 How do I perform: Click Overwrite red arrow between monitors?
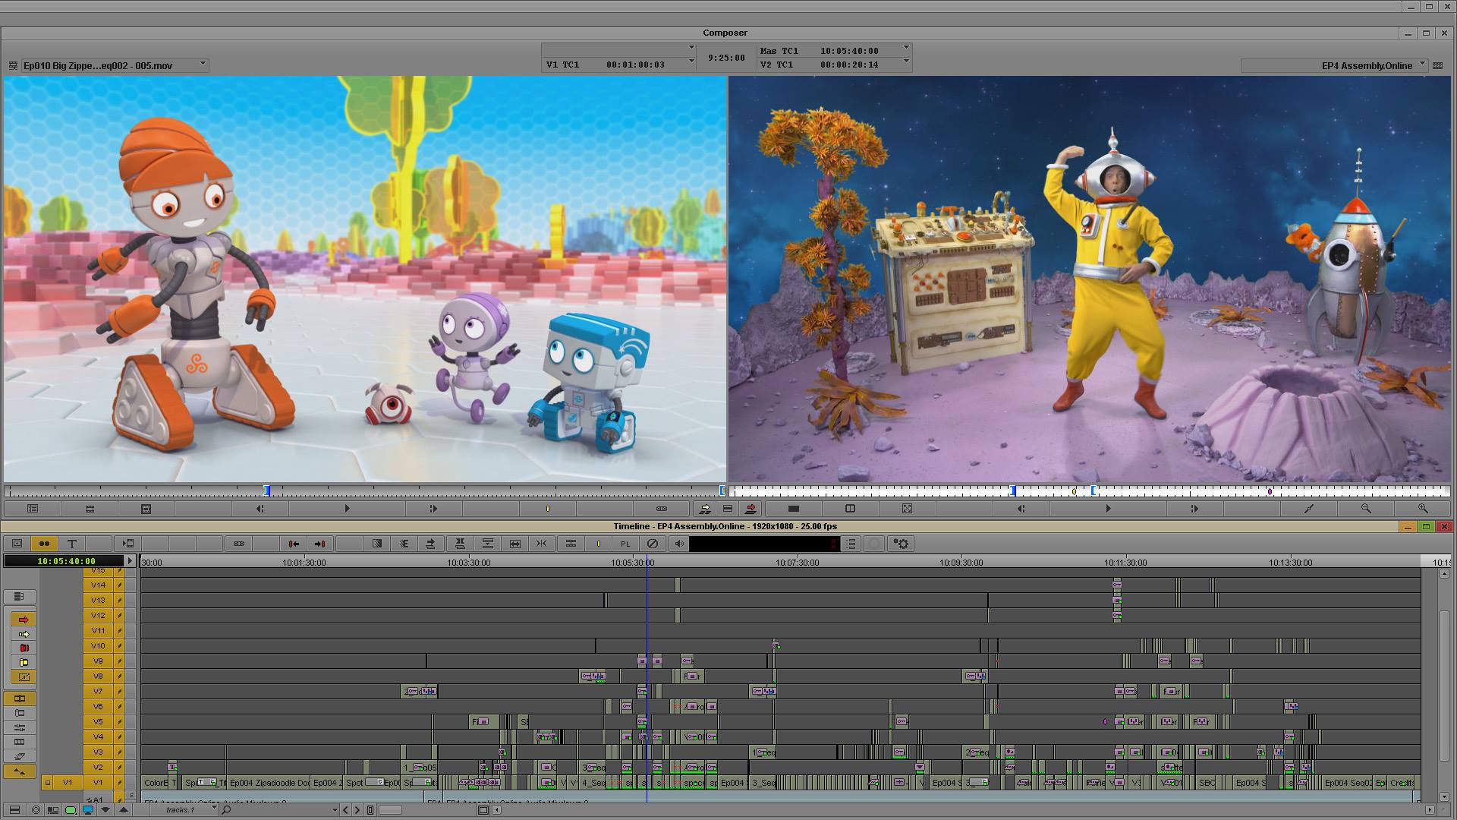(x=751, y=509)
